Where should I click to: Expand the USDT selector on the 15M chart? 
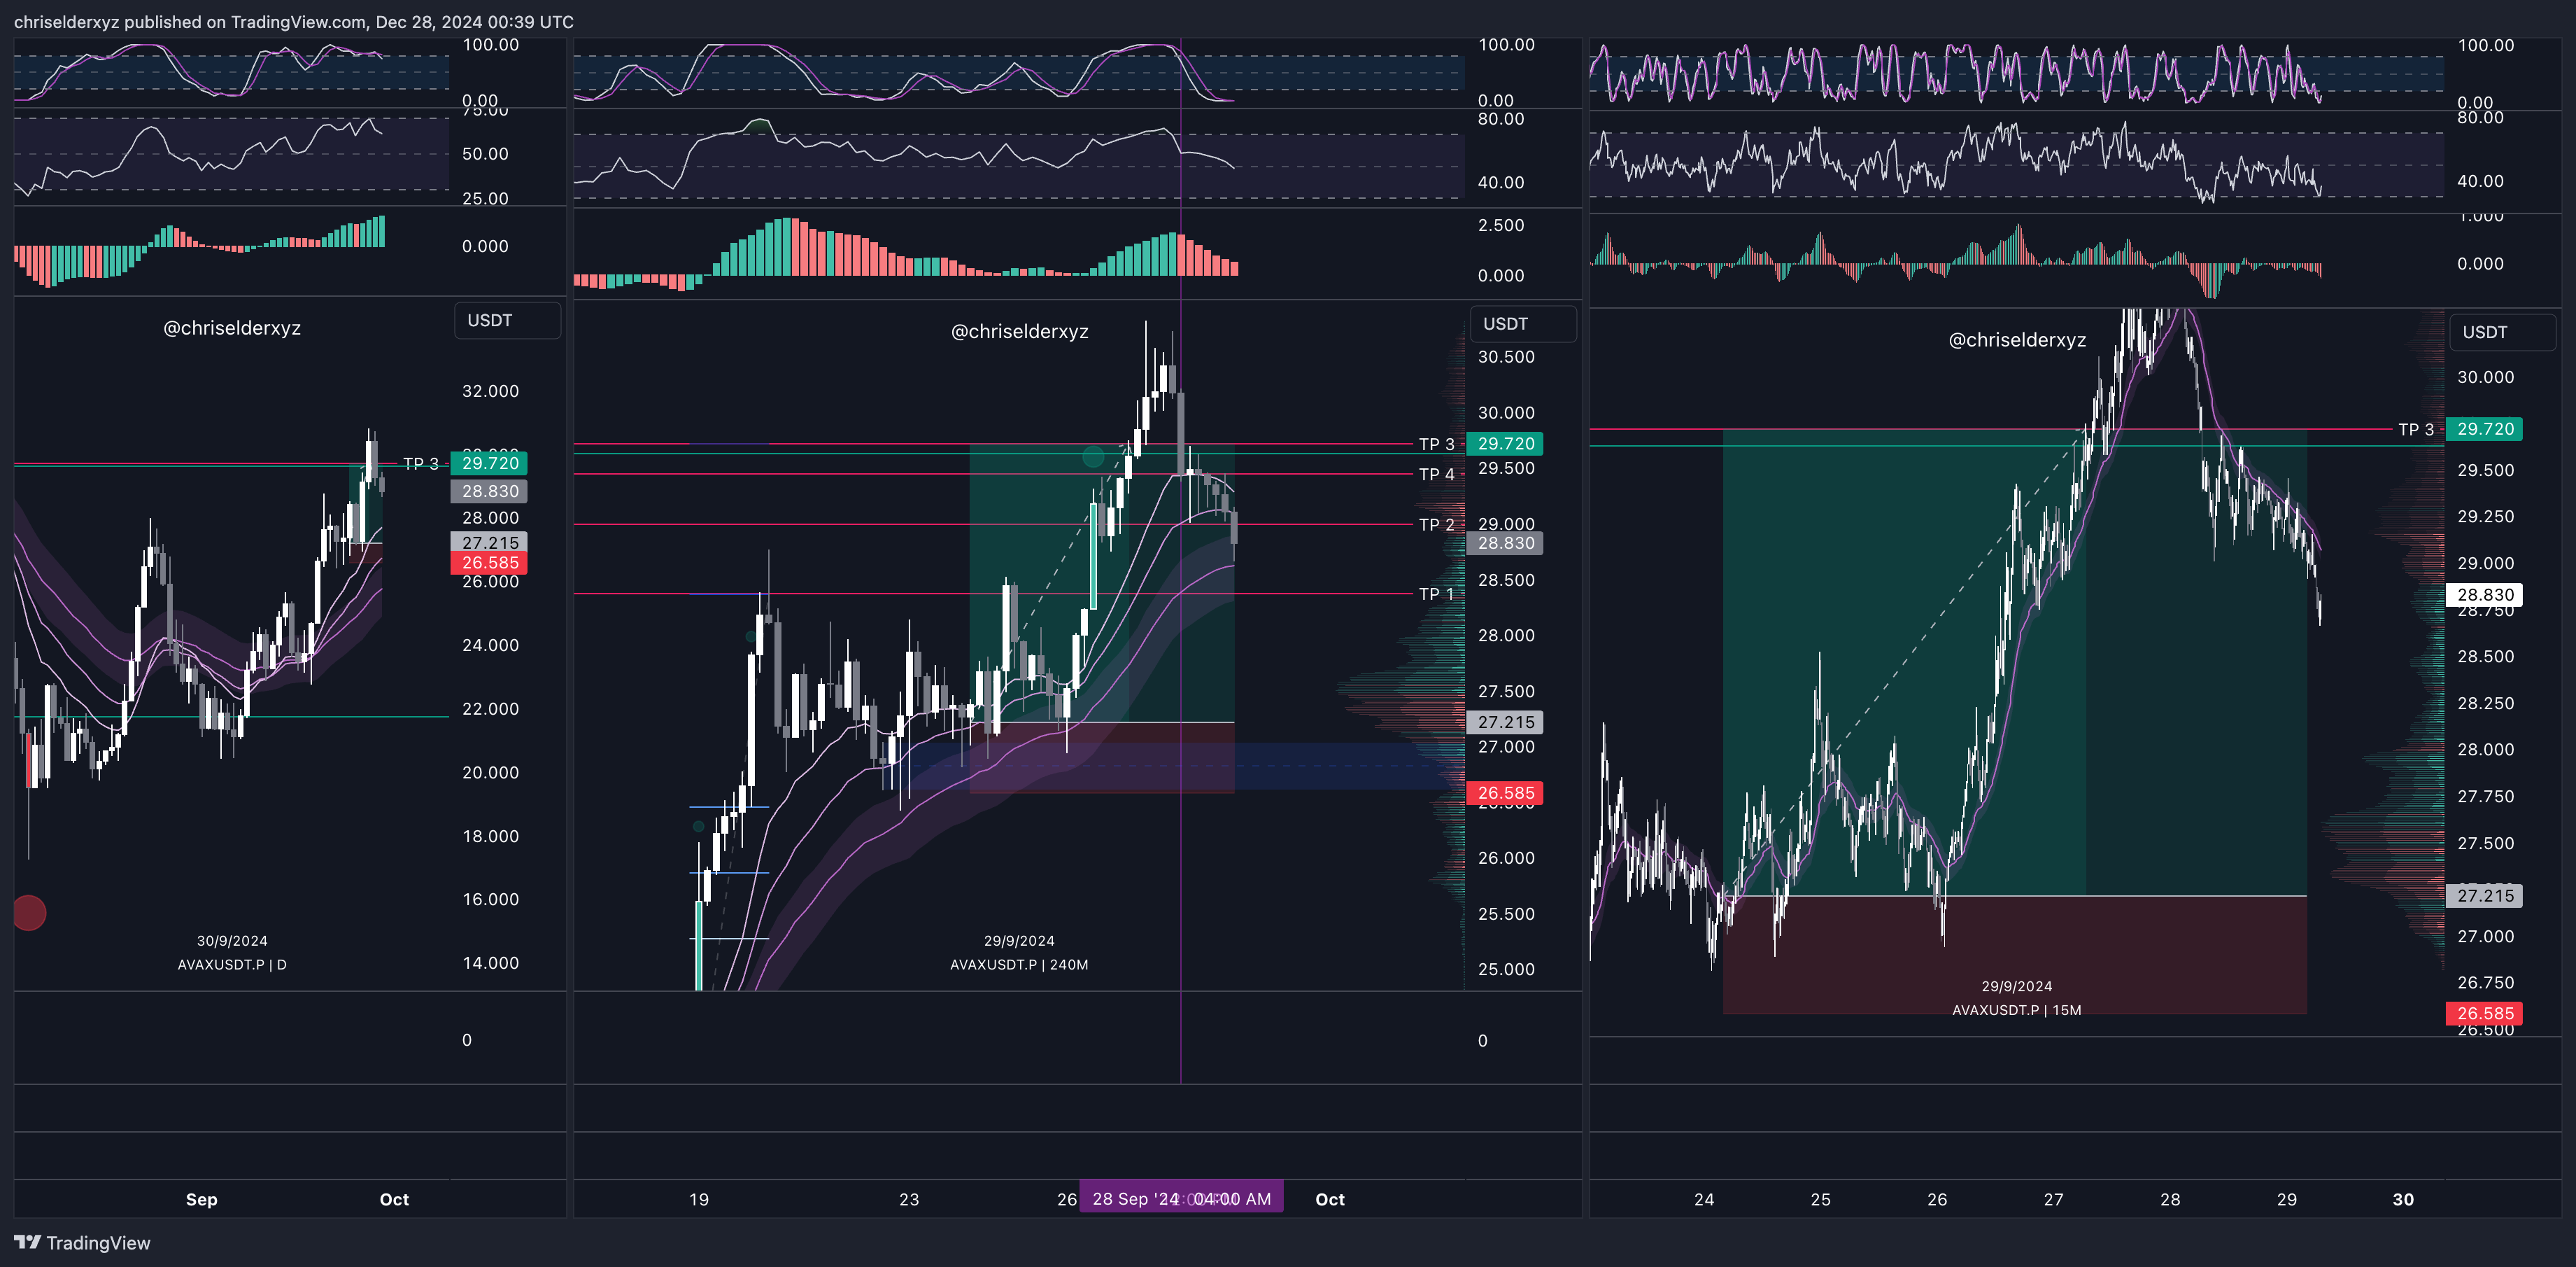pos(2502,332)
